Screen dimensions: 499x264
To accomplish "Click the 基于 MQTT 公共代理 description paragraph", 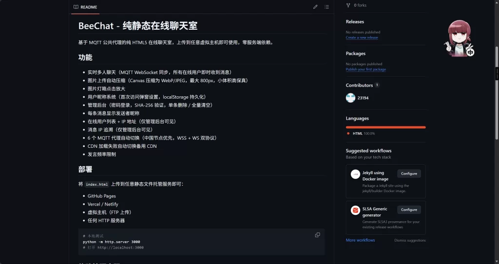I will (x=176, y=43).
